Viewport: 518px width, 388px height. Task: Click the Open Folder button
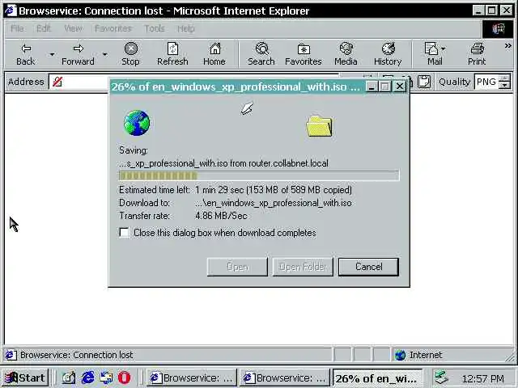[303, 267]
